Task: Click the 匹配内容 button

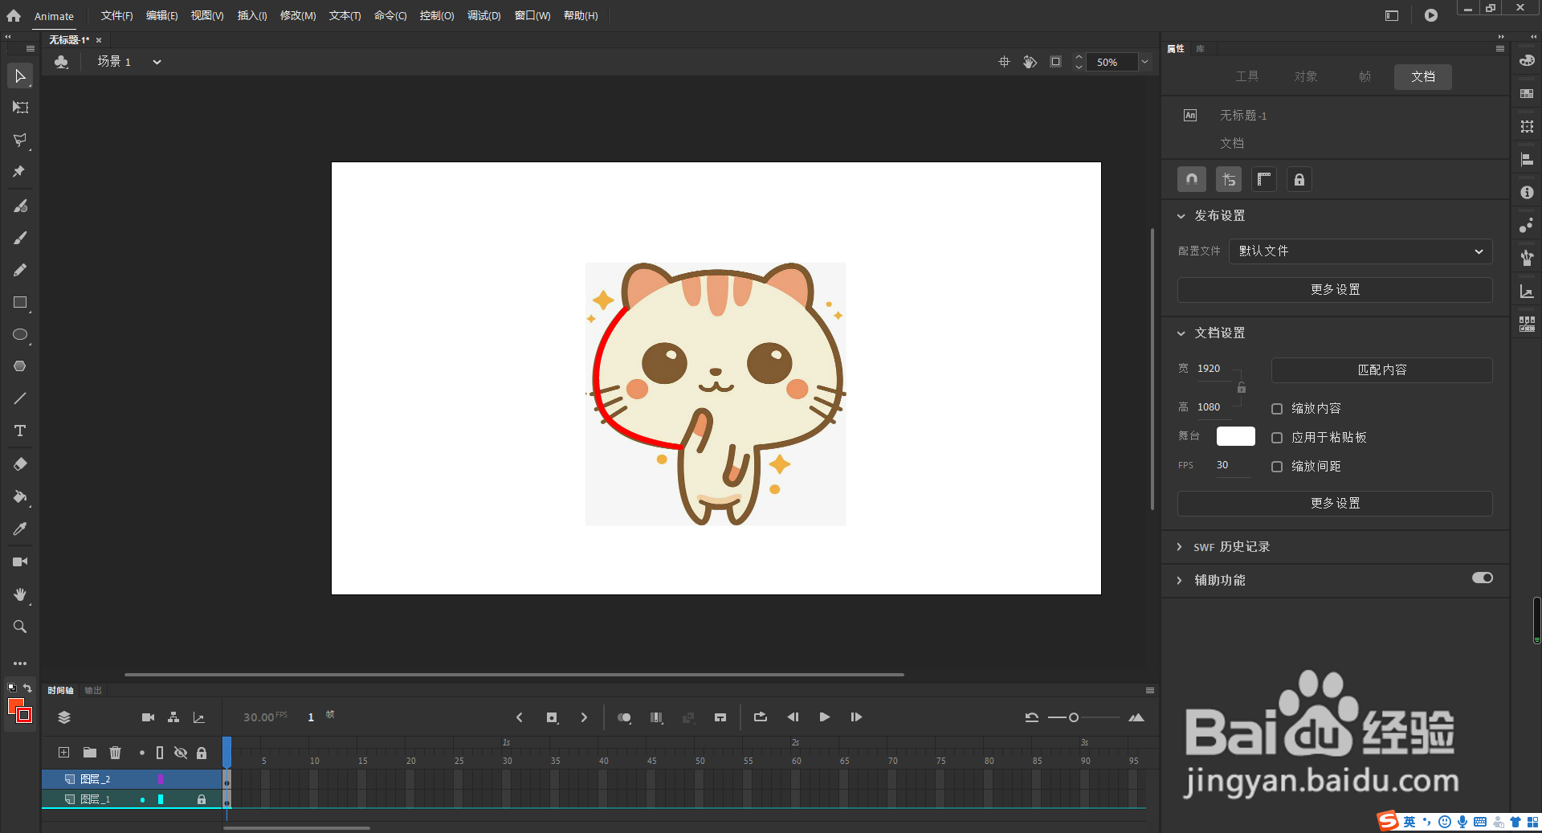Action: click(1382, 370)
